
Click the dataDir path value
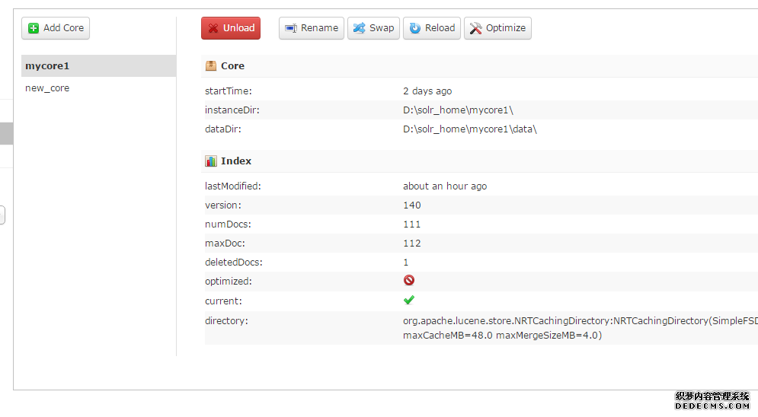(x=469, y=129)
